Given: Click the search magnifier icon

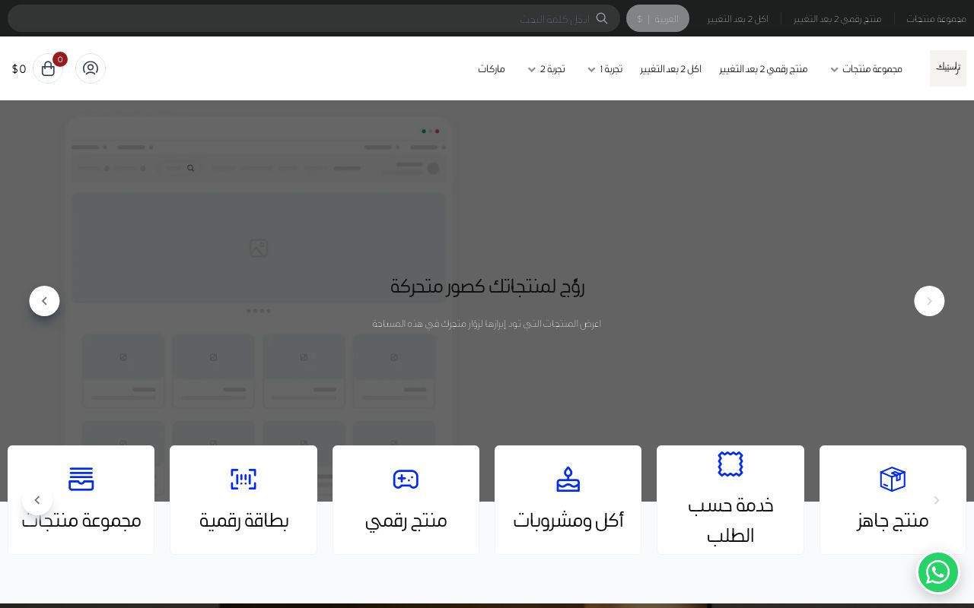Looking at the screenshot, I should pyautogui.click(x=602, y=18).
